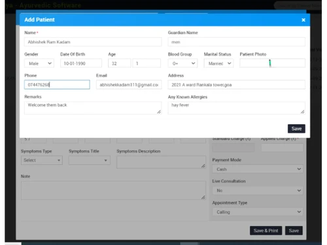Click the Date Of Birth field
This screenshot has height=245, width=327.
[81, 63]
